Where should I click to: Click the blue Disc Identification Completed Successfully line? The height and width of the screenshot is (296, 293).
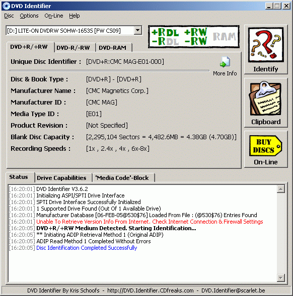click(x=87, y=248)
